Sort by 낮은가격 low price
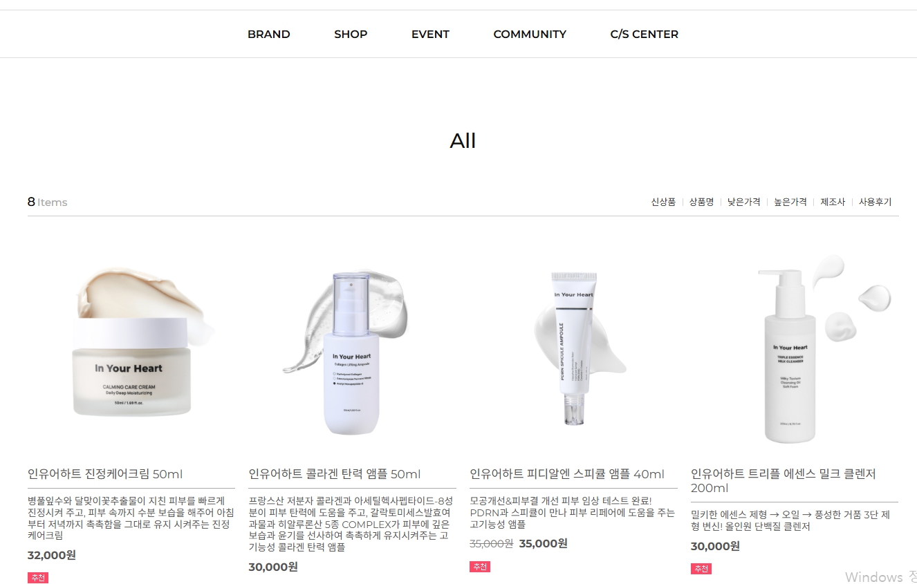The height and width of the screenshot is (584, 917). [743, 202]
